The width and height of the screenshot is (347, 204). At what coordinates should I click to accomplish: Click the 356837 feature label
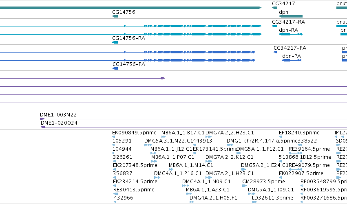[123, 173]
